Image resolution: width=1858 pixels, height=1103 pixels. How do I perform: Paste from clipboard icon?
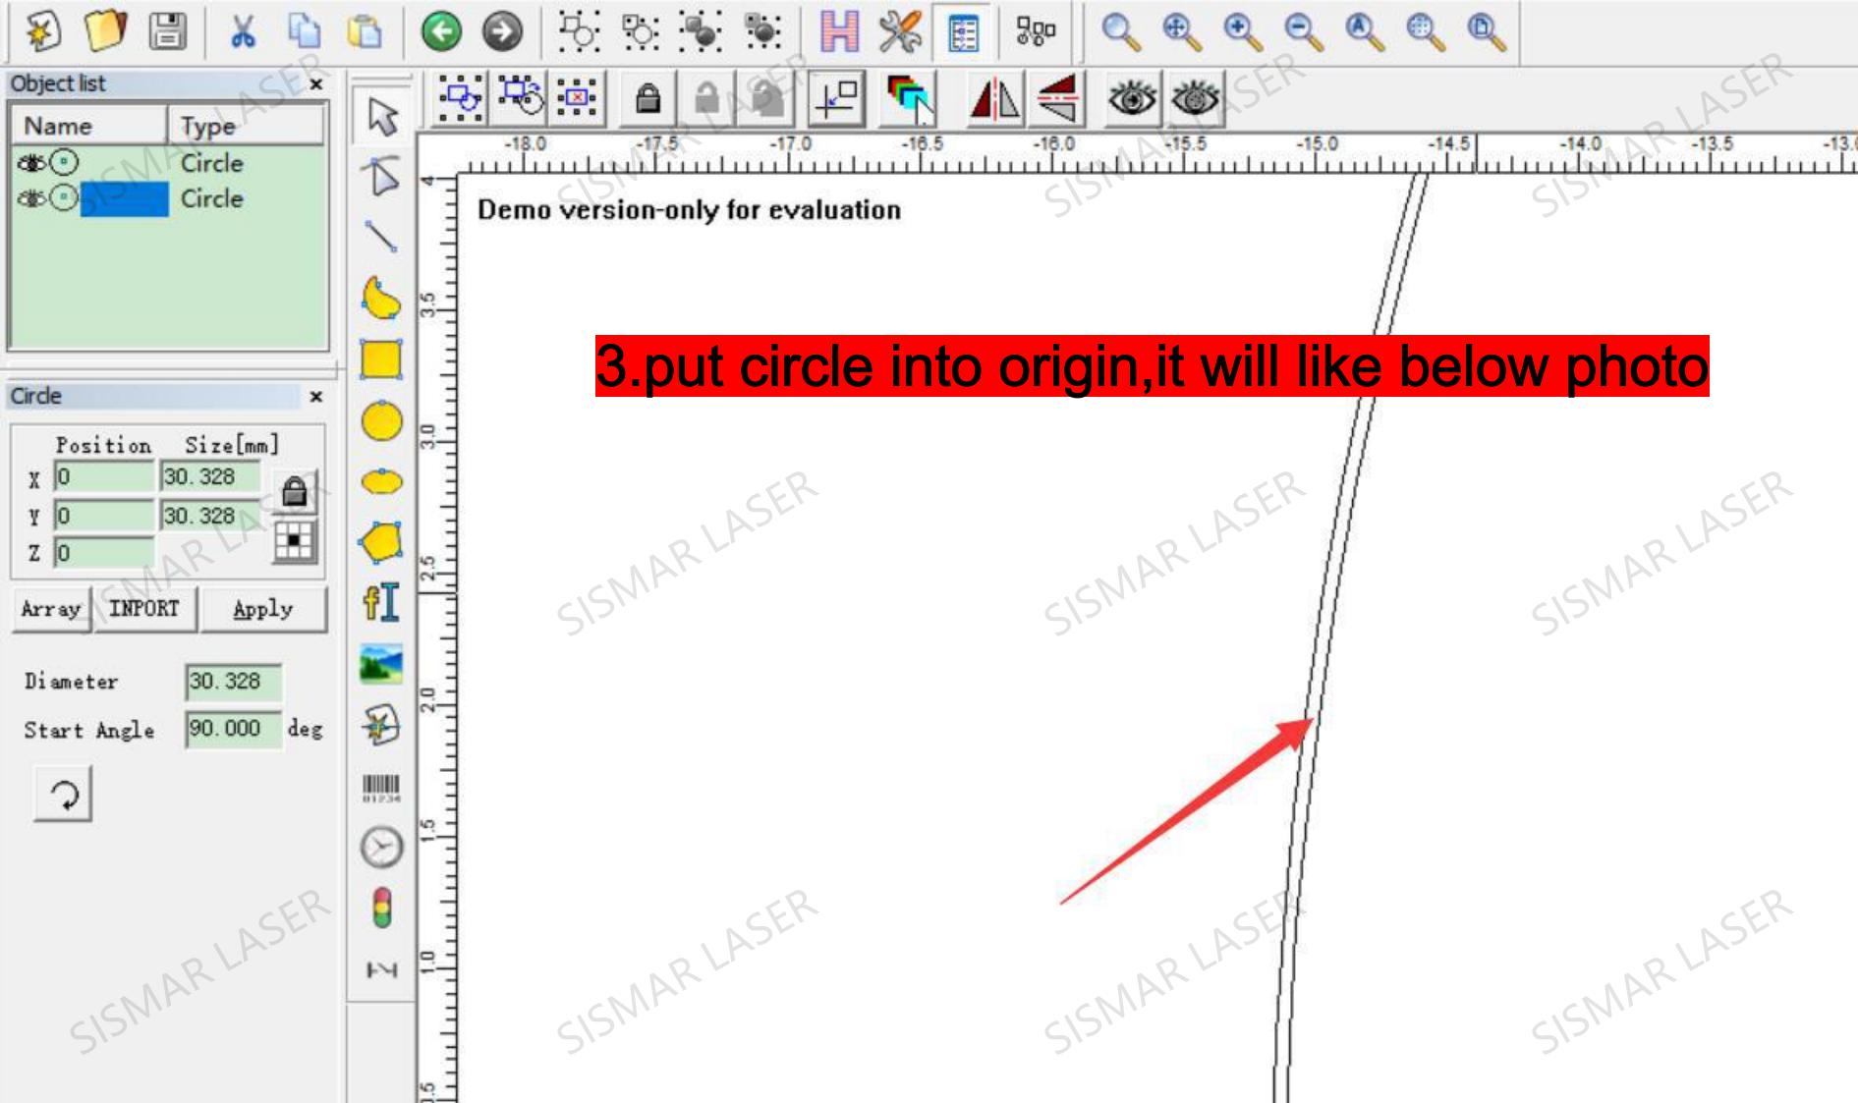point(365,31)
